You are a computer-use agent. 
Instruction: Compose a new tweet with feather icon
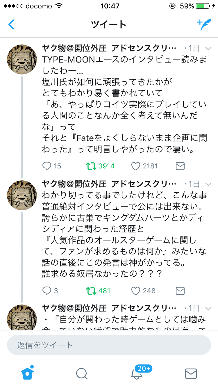pyautogui.click(x=204, y=25)
